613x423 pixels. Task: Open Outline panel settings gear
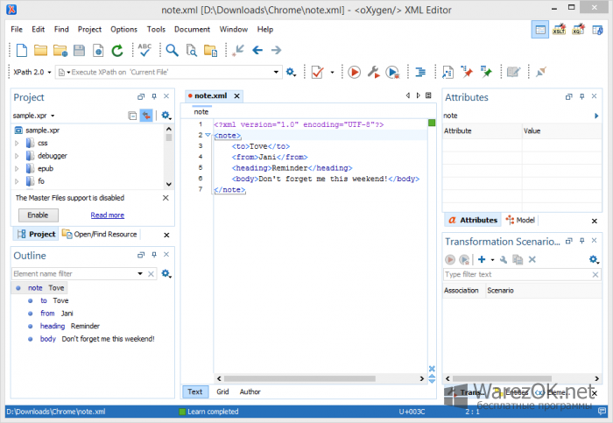pos(166,273)
